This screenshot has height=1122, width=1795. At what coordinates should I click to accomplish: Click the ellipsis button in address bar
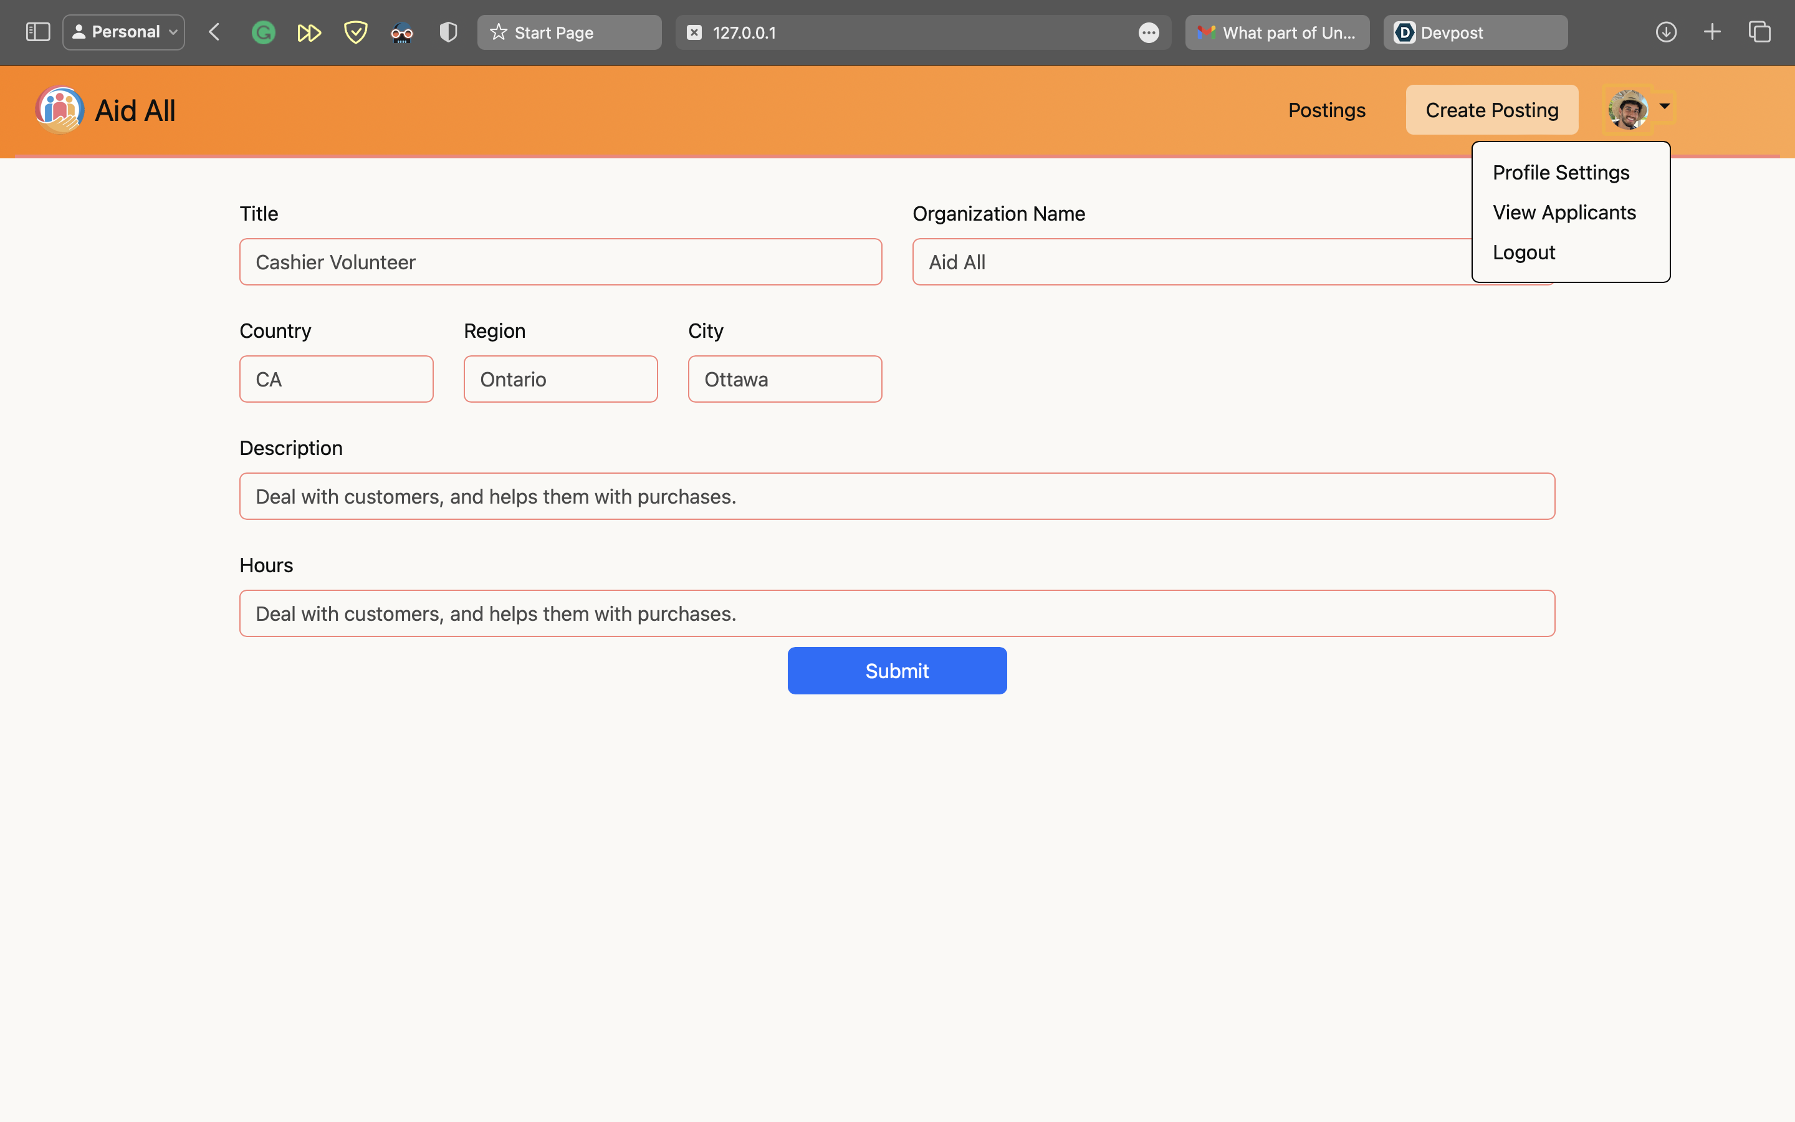(x=1148, y=32)
